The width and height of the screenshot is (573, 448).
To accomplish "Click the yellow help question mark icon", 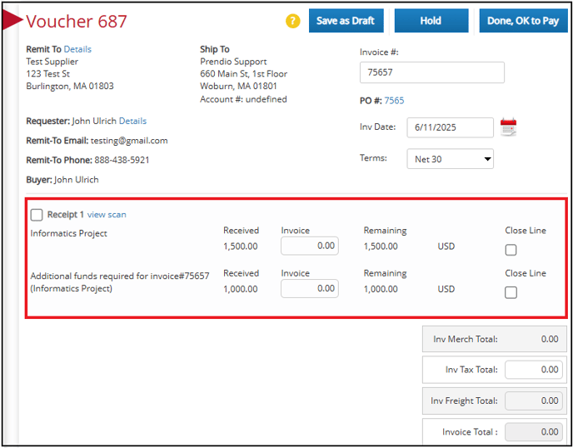I will (292, 21).
